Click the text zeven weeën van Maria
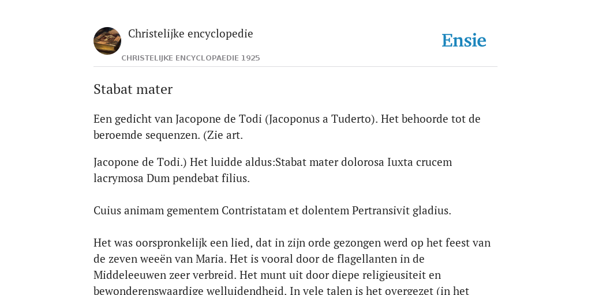This screenshot has height=295, width=591. point(168,259)
